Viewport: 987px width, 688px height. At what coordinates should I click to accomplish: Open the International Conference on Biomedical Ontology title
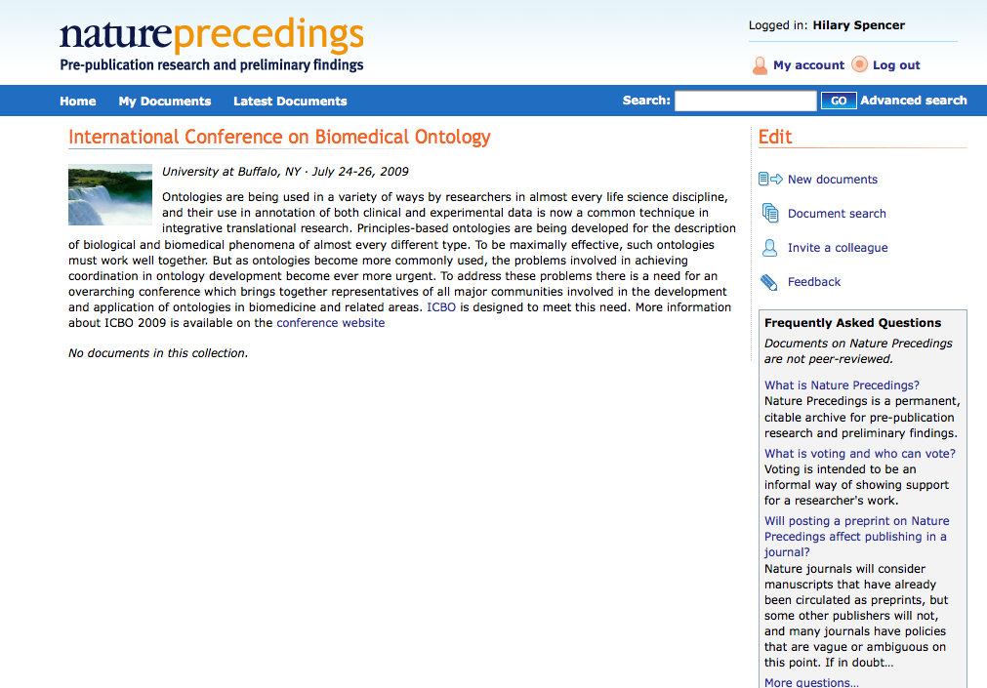[x=279, y=138]
